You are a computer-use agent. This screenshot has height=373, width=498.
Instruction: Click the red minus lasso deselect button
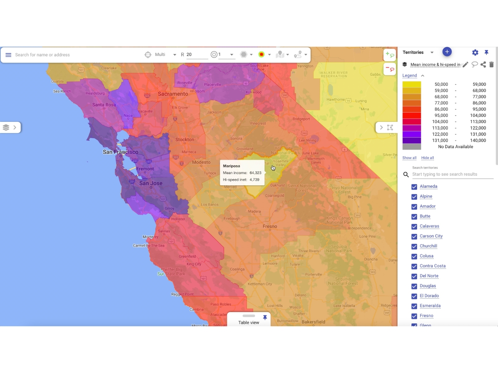coord(390,69)
